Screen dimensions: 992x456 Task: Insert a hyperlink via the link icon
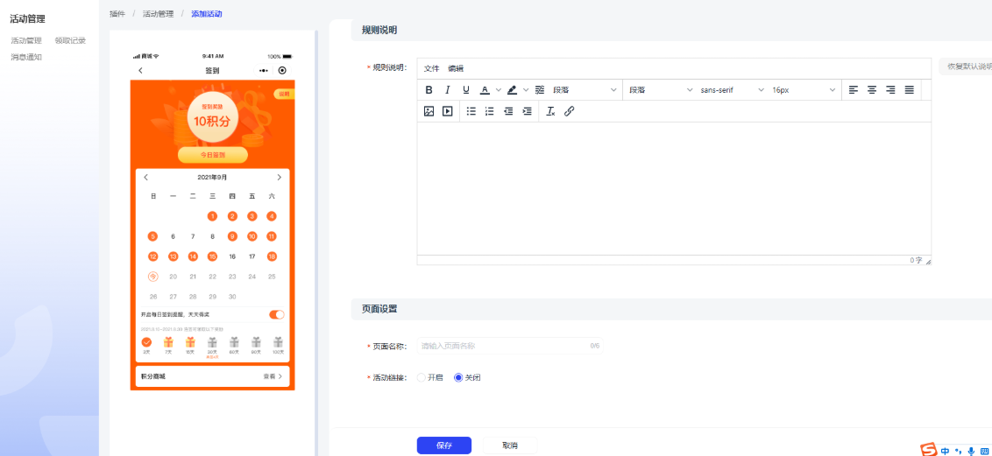point(569,111)
